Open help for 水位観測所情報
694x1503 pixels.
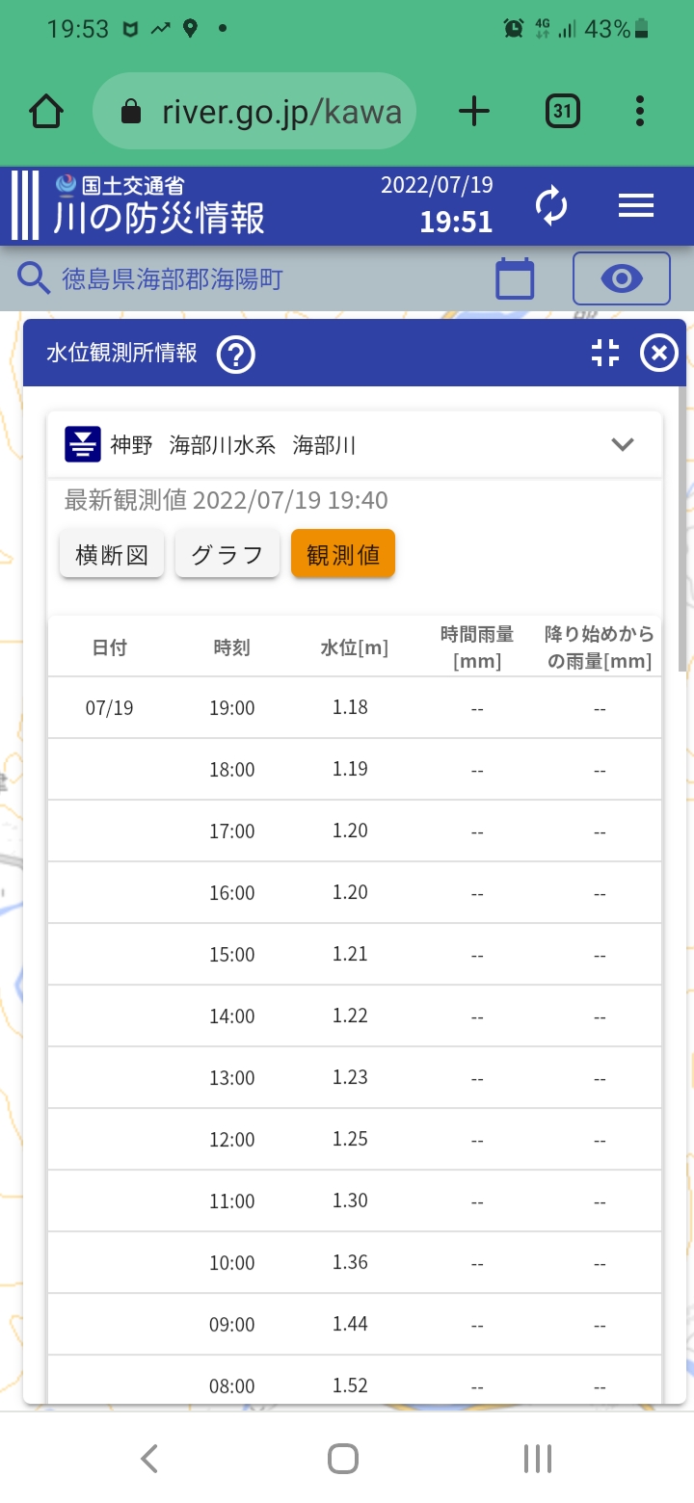pos(235,355)
